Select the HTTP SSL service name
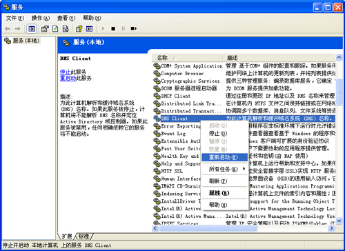This screenshot has width=345, height=251. [172, 171]
